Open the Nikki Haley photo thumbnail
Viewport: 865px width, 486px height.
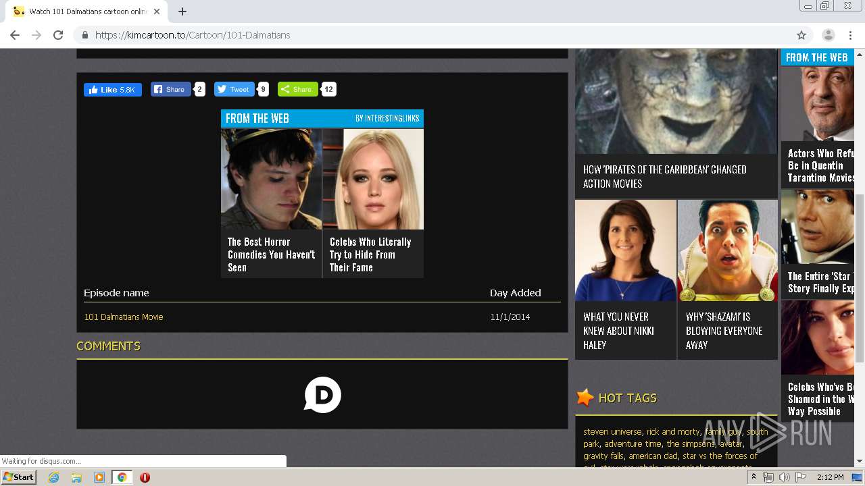[x=626, y=250]
